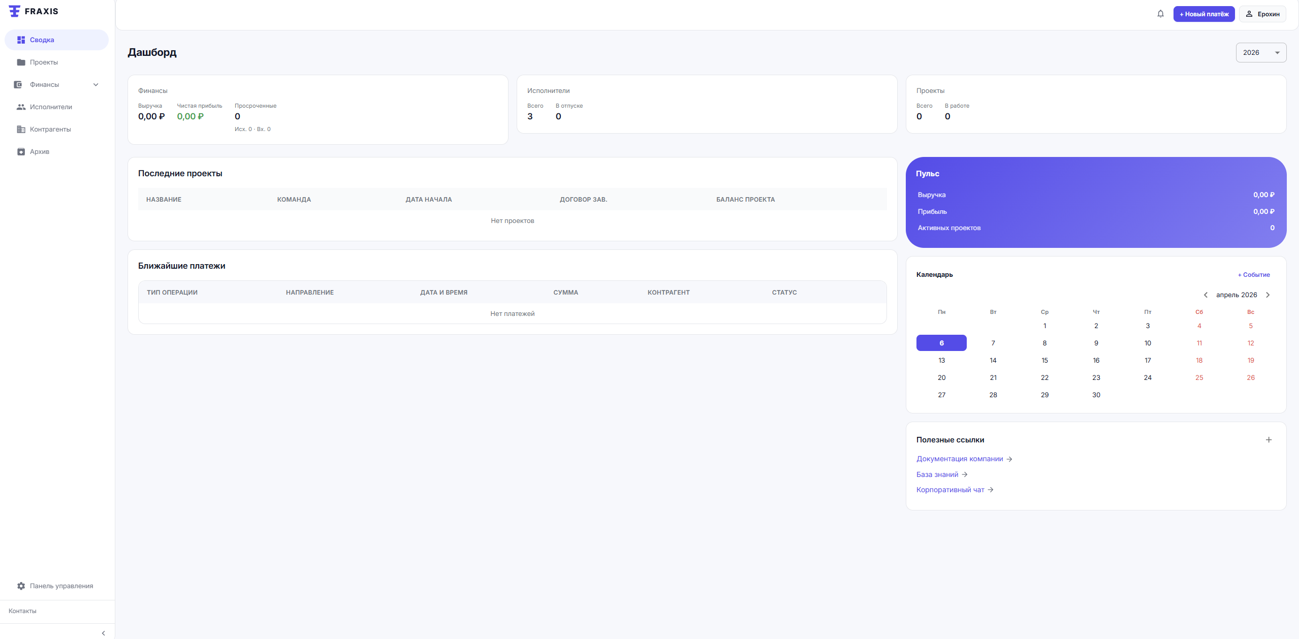Open Документация компании link

point(960,458)
